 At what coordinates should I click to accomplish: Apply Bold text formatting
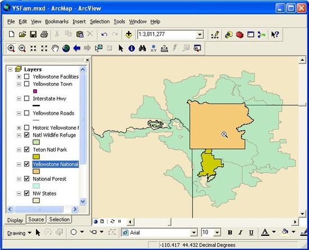point(230,233)
